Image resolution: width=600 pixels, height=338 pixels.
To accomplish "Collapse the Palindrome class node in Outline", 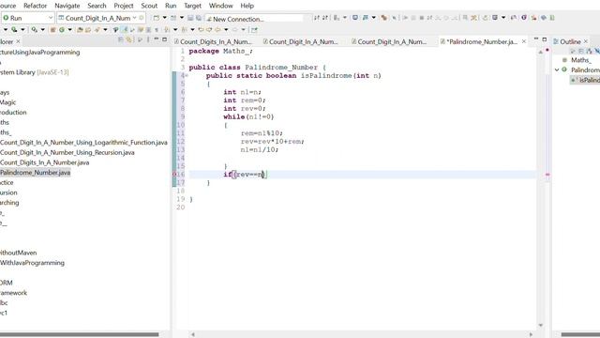I will pyautogui.click(x=557, y=69).
